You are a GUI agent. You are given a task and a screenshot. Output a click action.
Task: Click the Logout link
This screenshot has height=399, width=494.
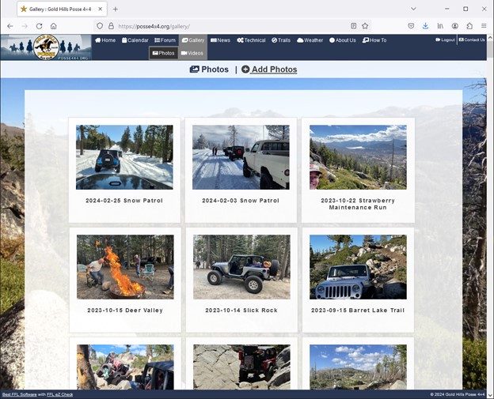pyautogui.click(x=445, y=40)
